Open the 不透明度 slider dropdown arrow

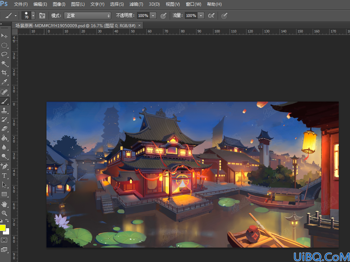153,16
